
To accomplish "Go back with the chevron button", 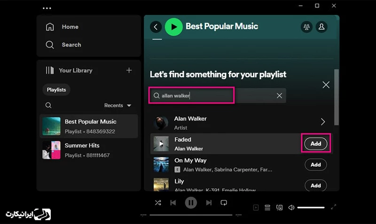I will 156,27.
